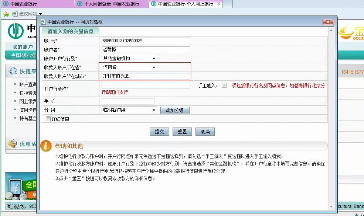Image resolution: width=364 pixels, height=216 pixels.
Task: Click the favorites star icon
Action: (6, 14)
